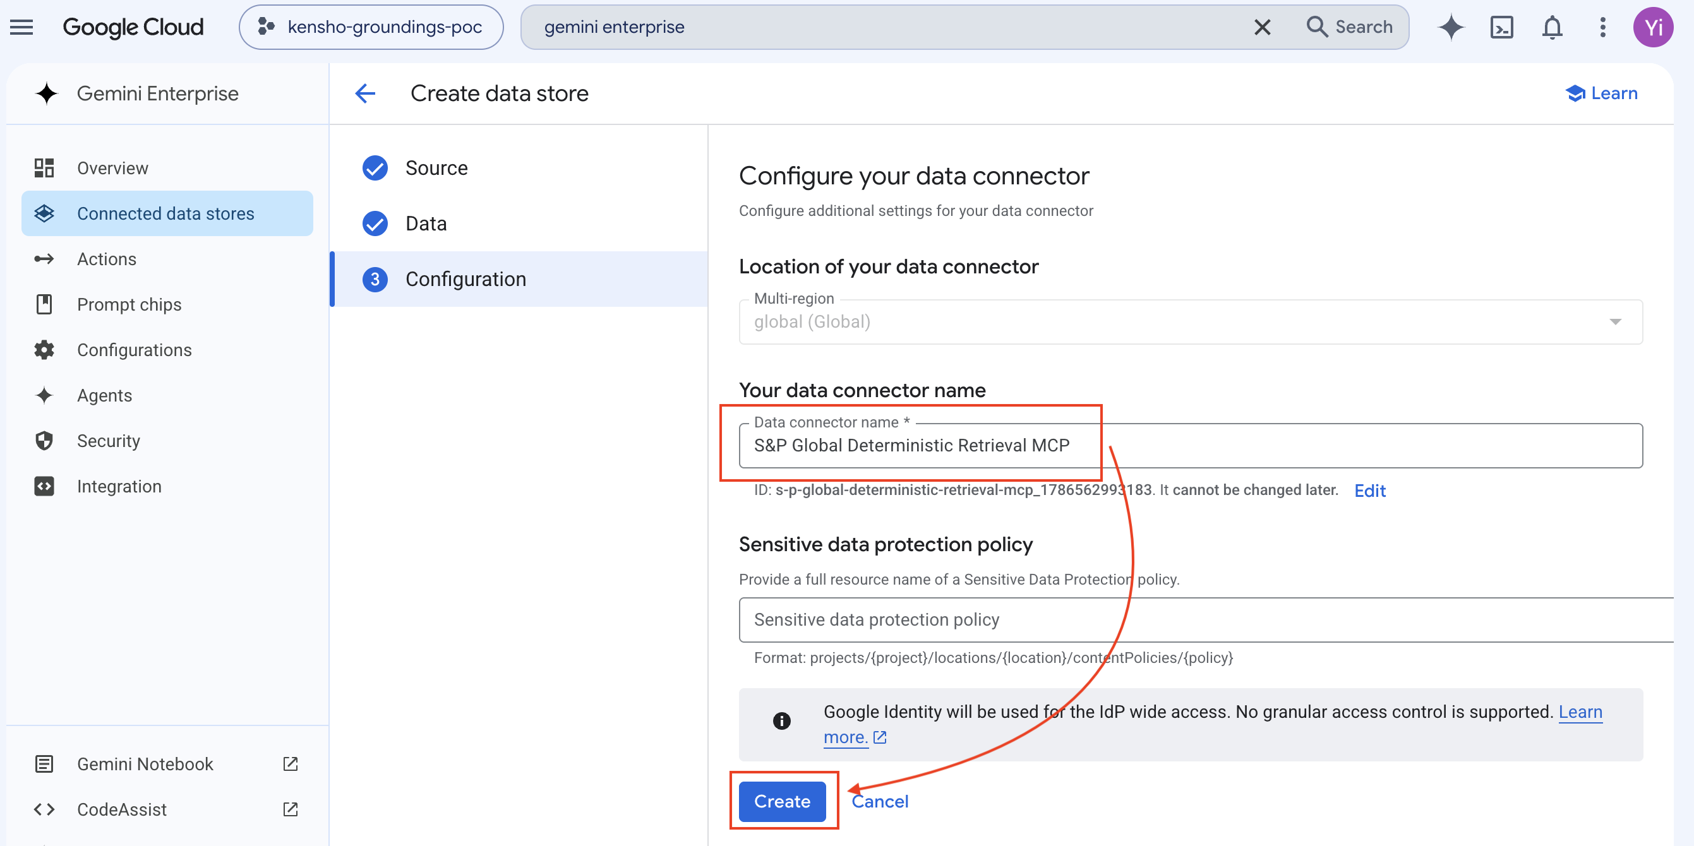Screen dimensions: 1694x846
Task: Open the Multi-region global dropdown
Action: tap(1190, 321)
